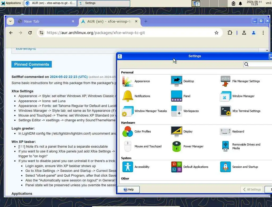Open the Notifications bell icon
This screenshot has height=207, width=272.
coord(128,96)
